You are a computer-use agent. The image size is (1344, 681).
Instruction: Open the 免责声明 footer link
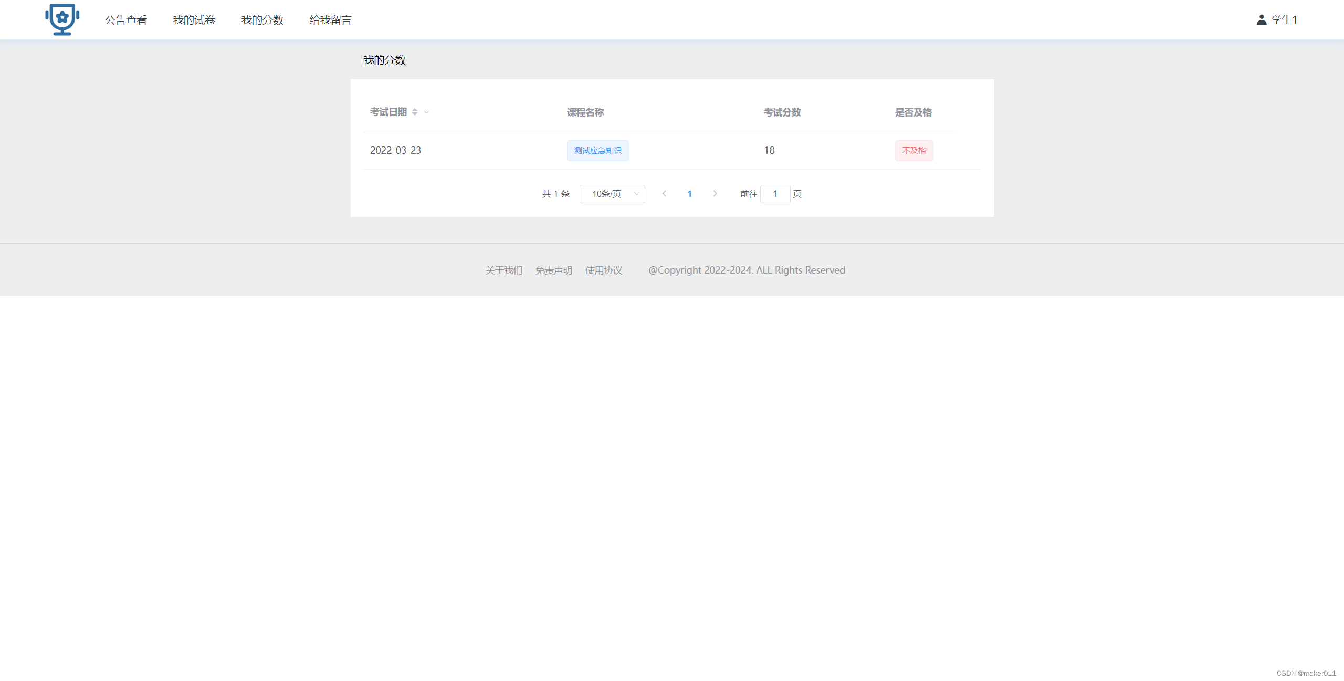click(x=553, y=270)
